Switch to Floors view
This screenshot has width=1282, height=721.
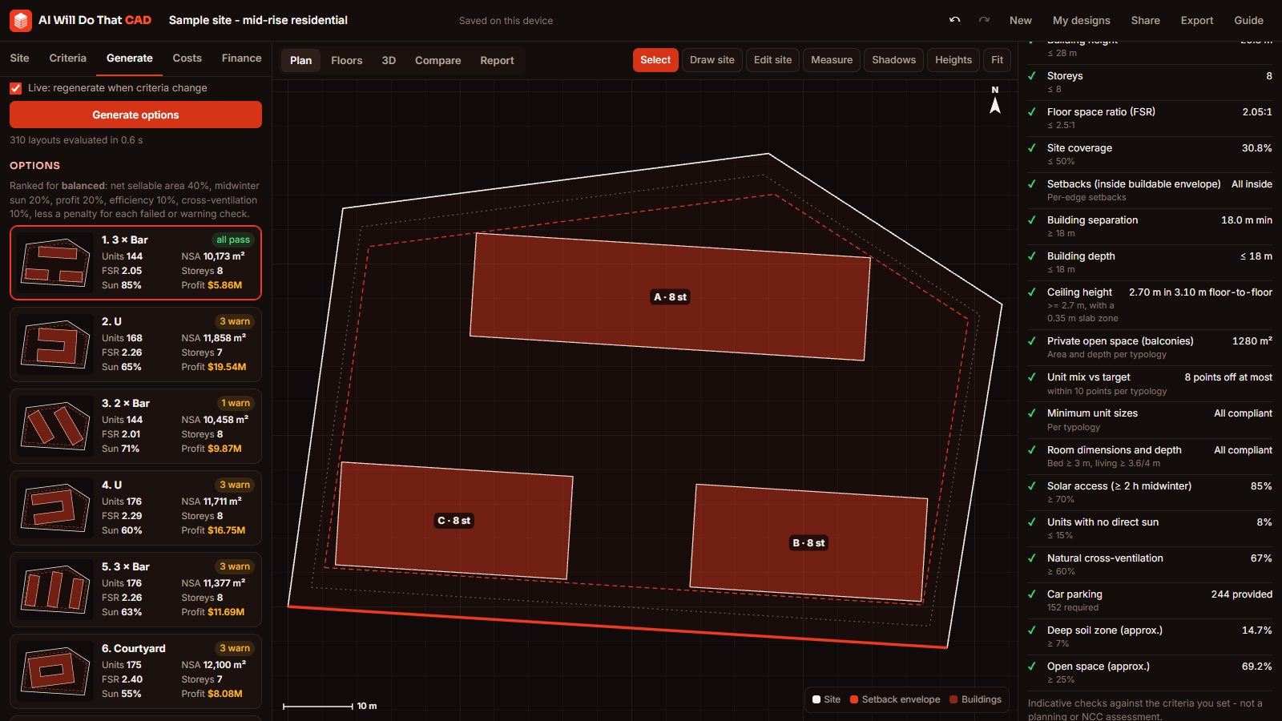click(346, 60)
